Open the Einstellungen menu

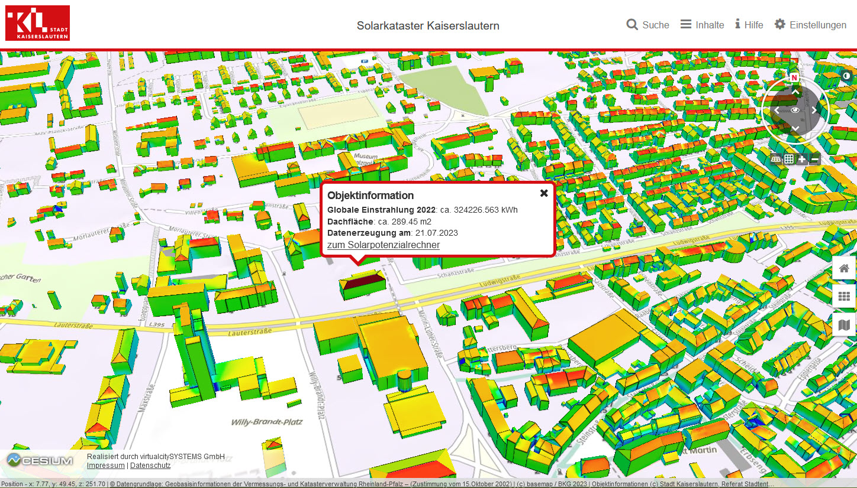(810, 25)
